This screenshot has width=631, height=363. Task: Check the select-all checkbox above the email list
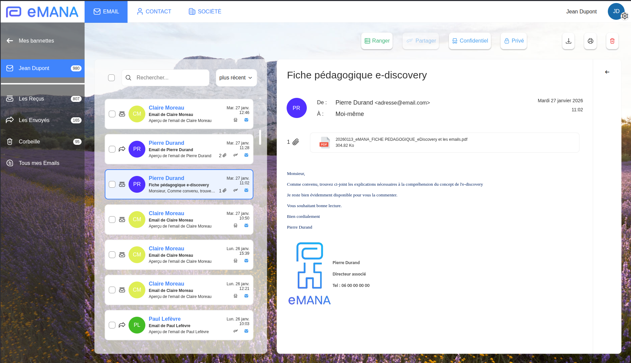[x=111, y=77]
